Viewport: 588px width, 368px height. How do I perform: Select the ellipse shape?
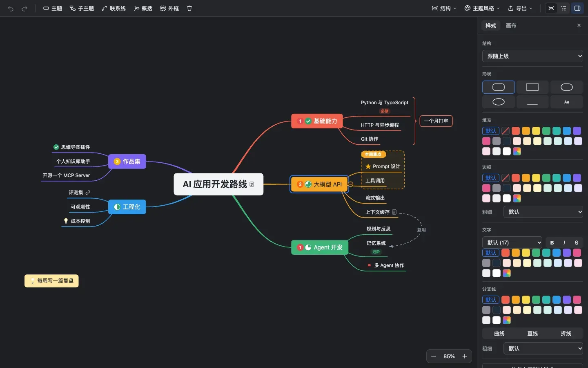[499, 102]
